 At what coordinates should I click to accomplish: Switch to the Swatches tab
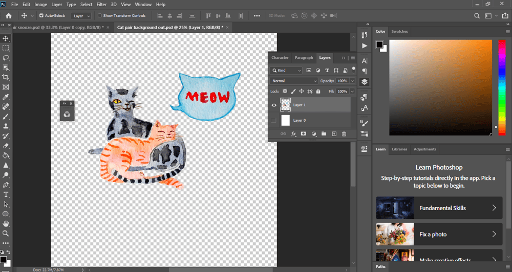pos(400,31)
